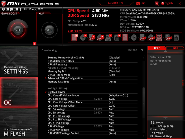Click the back arrow next to HOT KEY
185x139 pixels.
point(142,50)
